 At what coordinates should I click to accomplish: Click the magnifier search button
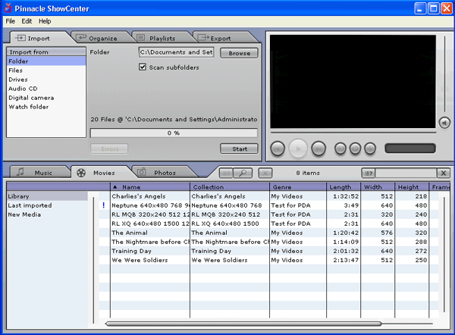243,173
